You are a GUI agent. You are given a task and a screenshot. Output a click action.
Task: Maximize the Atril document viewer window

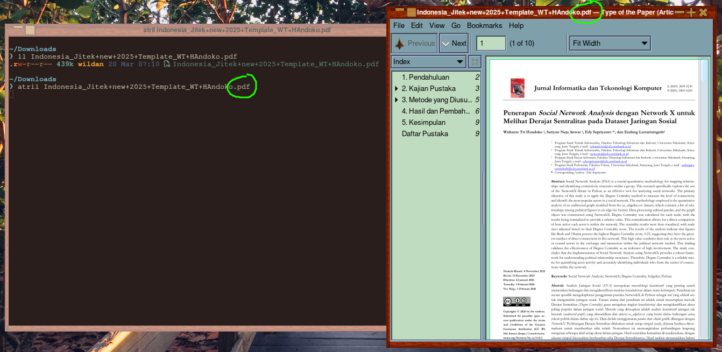click(x=691, y=12)
